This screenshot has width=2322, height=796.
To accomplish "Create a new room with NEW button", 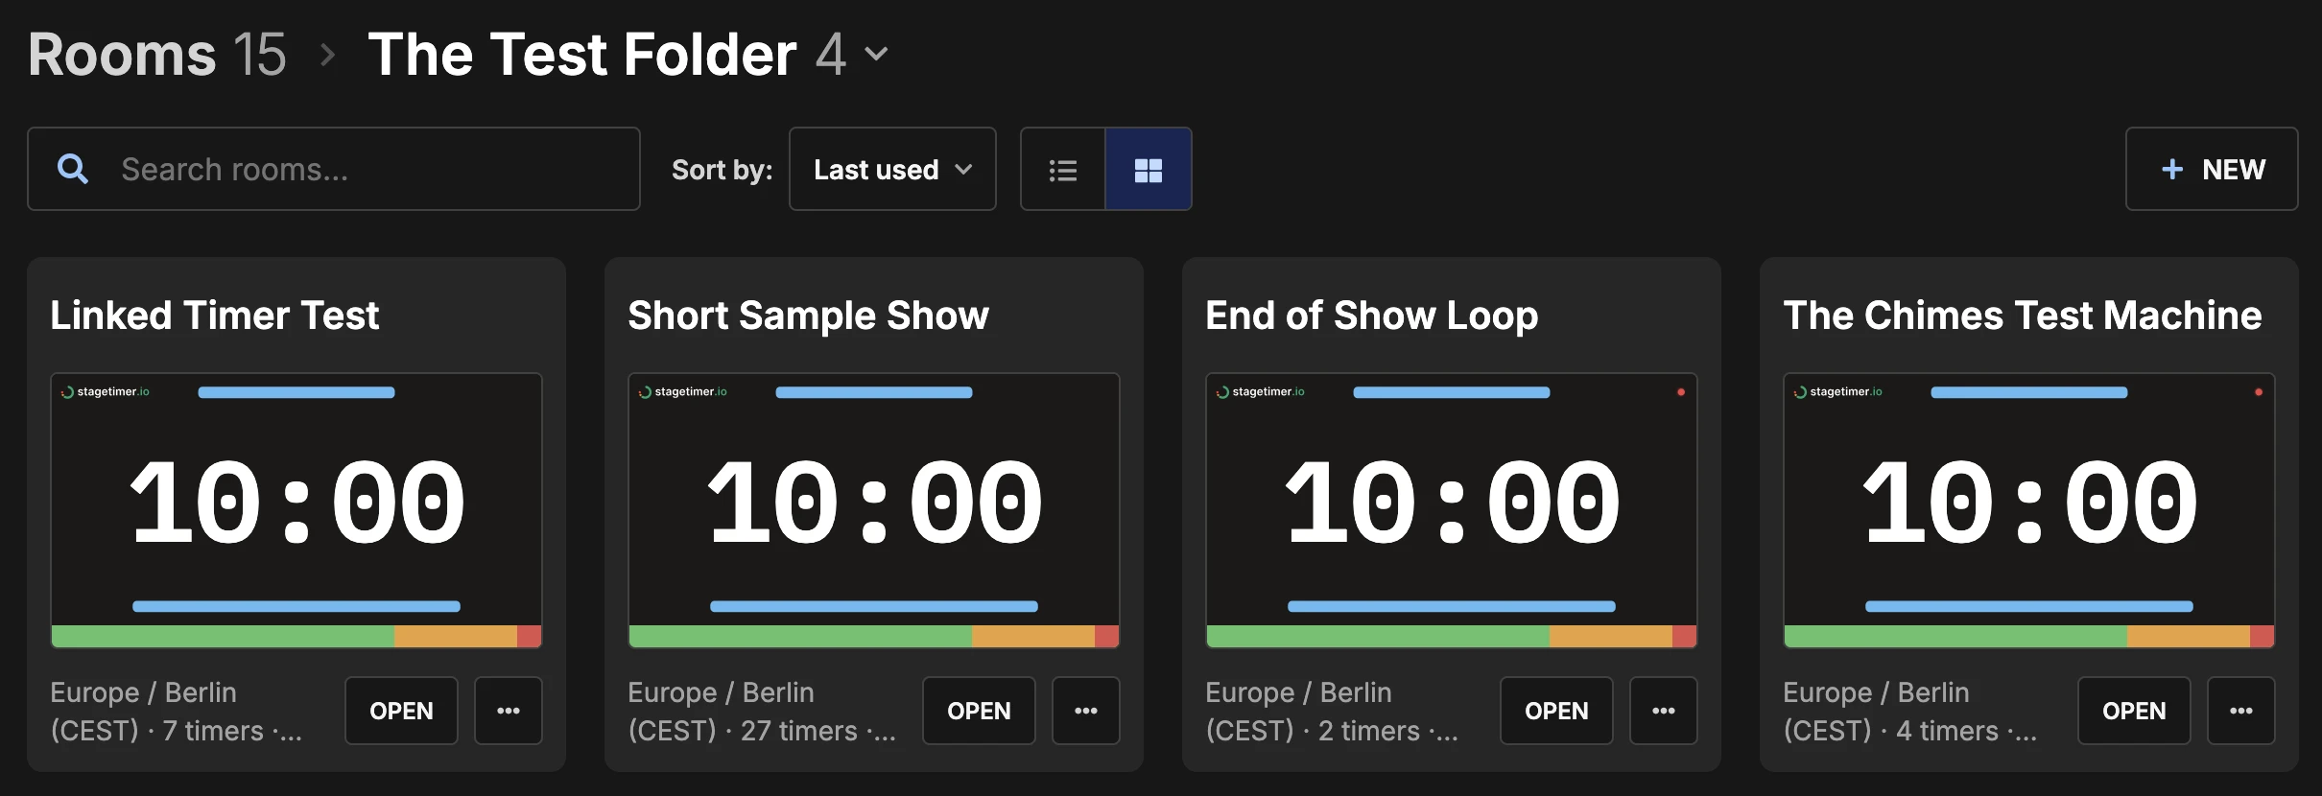I will click(2212, 170).
